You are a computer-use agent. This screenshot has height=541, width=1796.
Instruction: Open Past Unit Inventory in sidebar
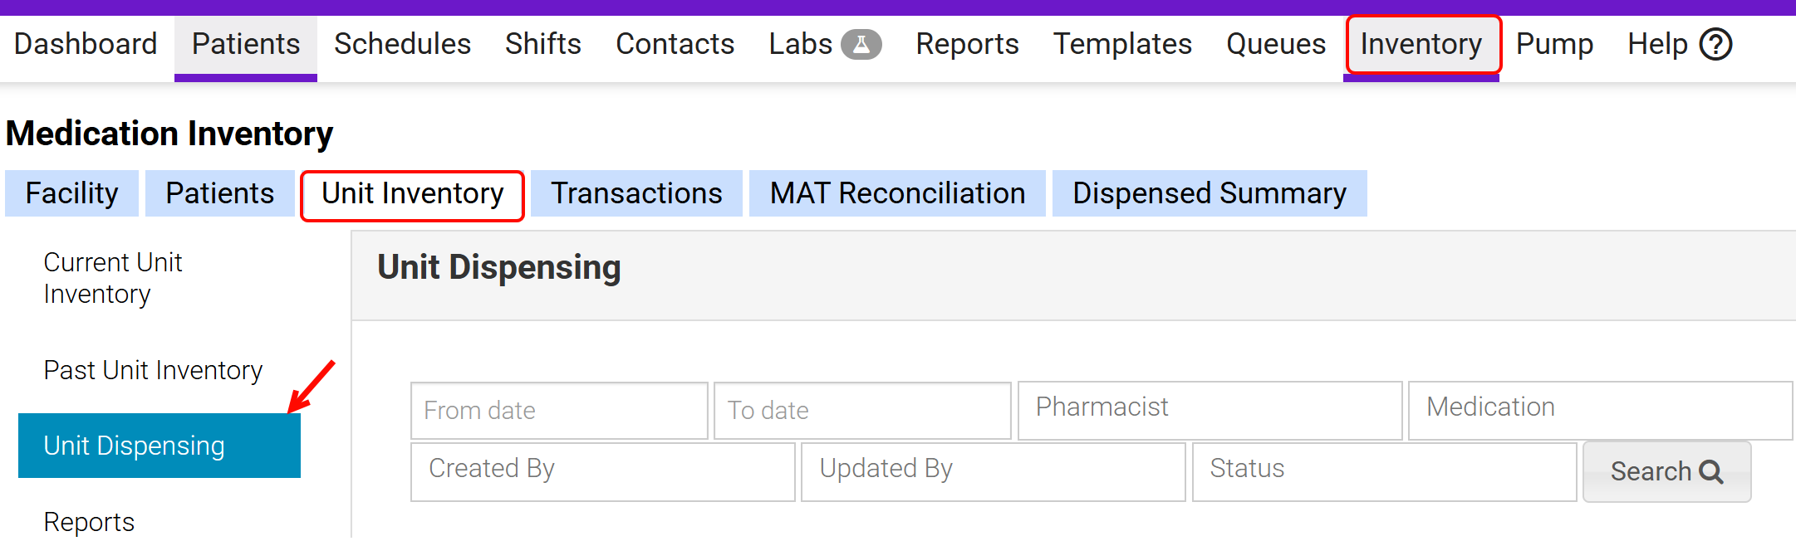(153, 370)
